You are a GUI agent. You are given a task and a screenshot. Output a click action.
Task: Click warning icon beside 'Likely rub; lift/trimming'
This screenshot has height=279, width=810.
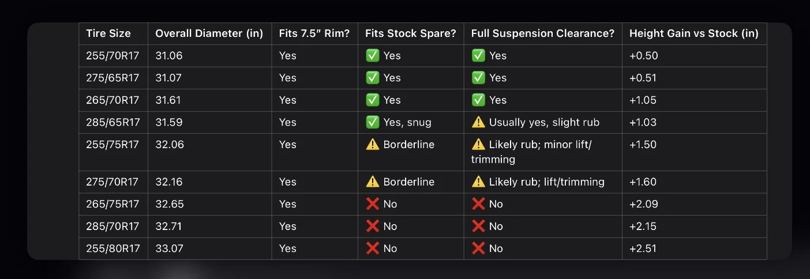[x=478, y=182]
